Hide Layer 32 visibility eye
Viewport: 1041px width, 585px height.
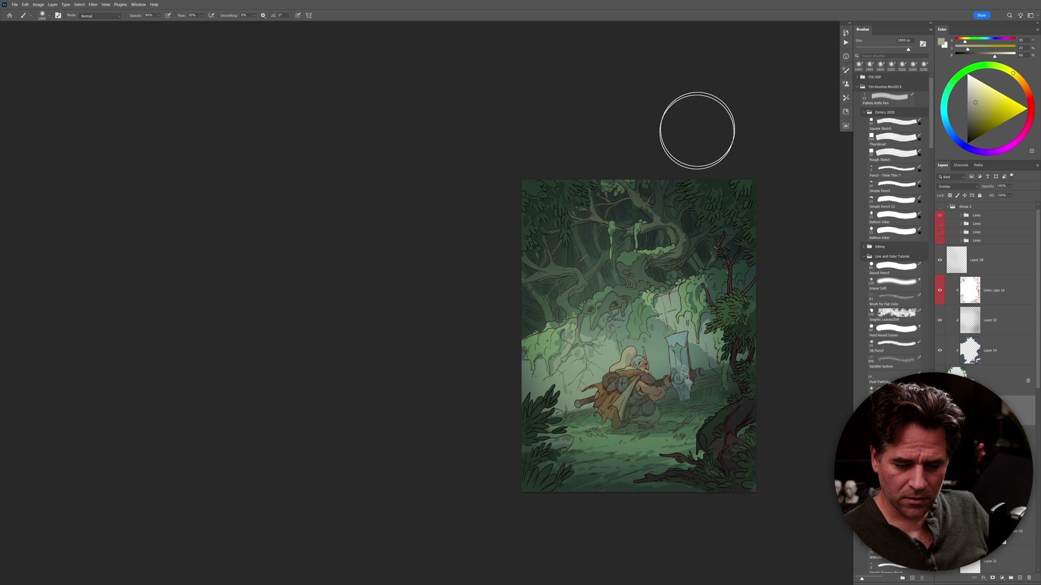click(940, 320)
